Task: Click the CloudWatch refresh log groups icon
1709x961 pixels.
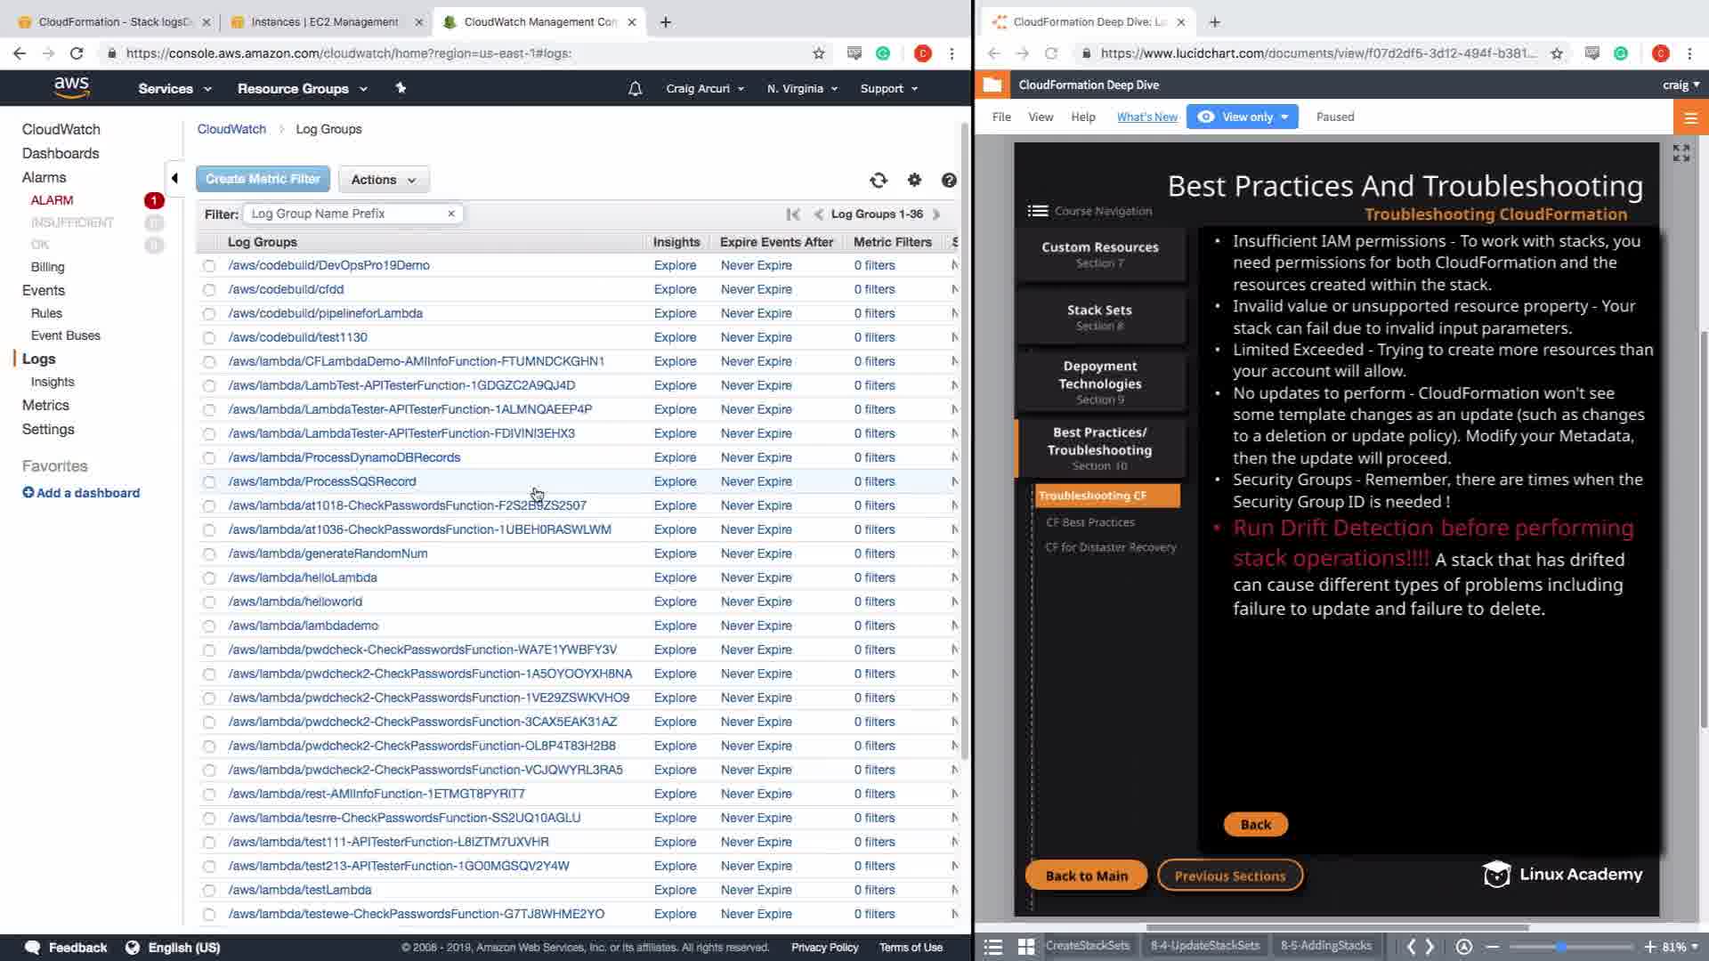Action: pos(879,181)
